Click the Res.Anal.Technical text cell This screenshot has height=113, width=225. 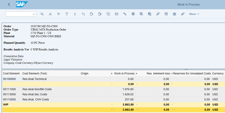click(51, 79)
